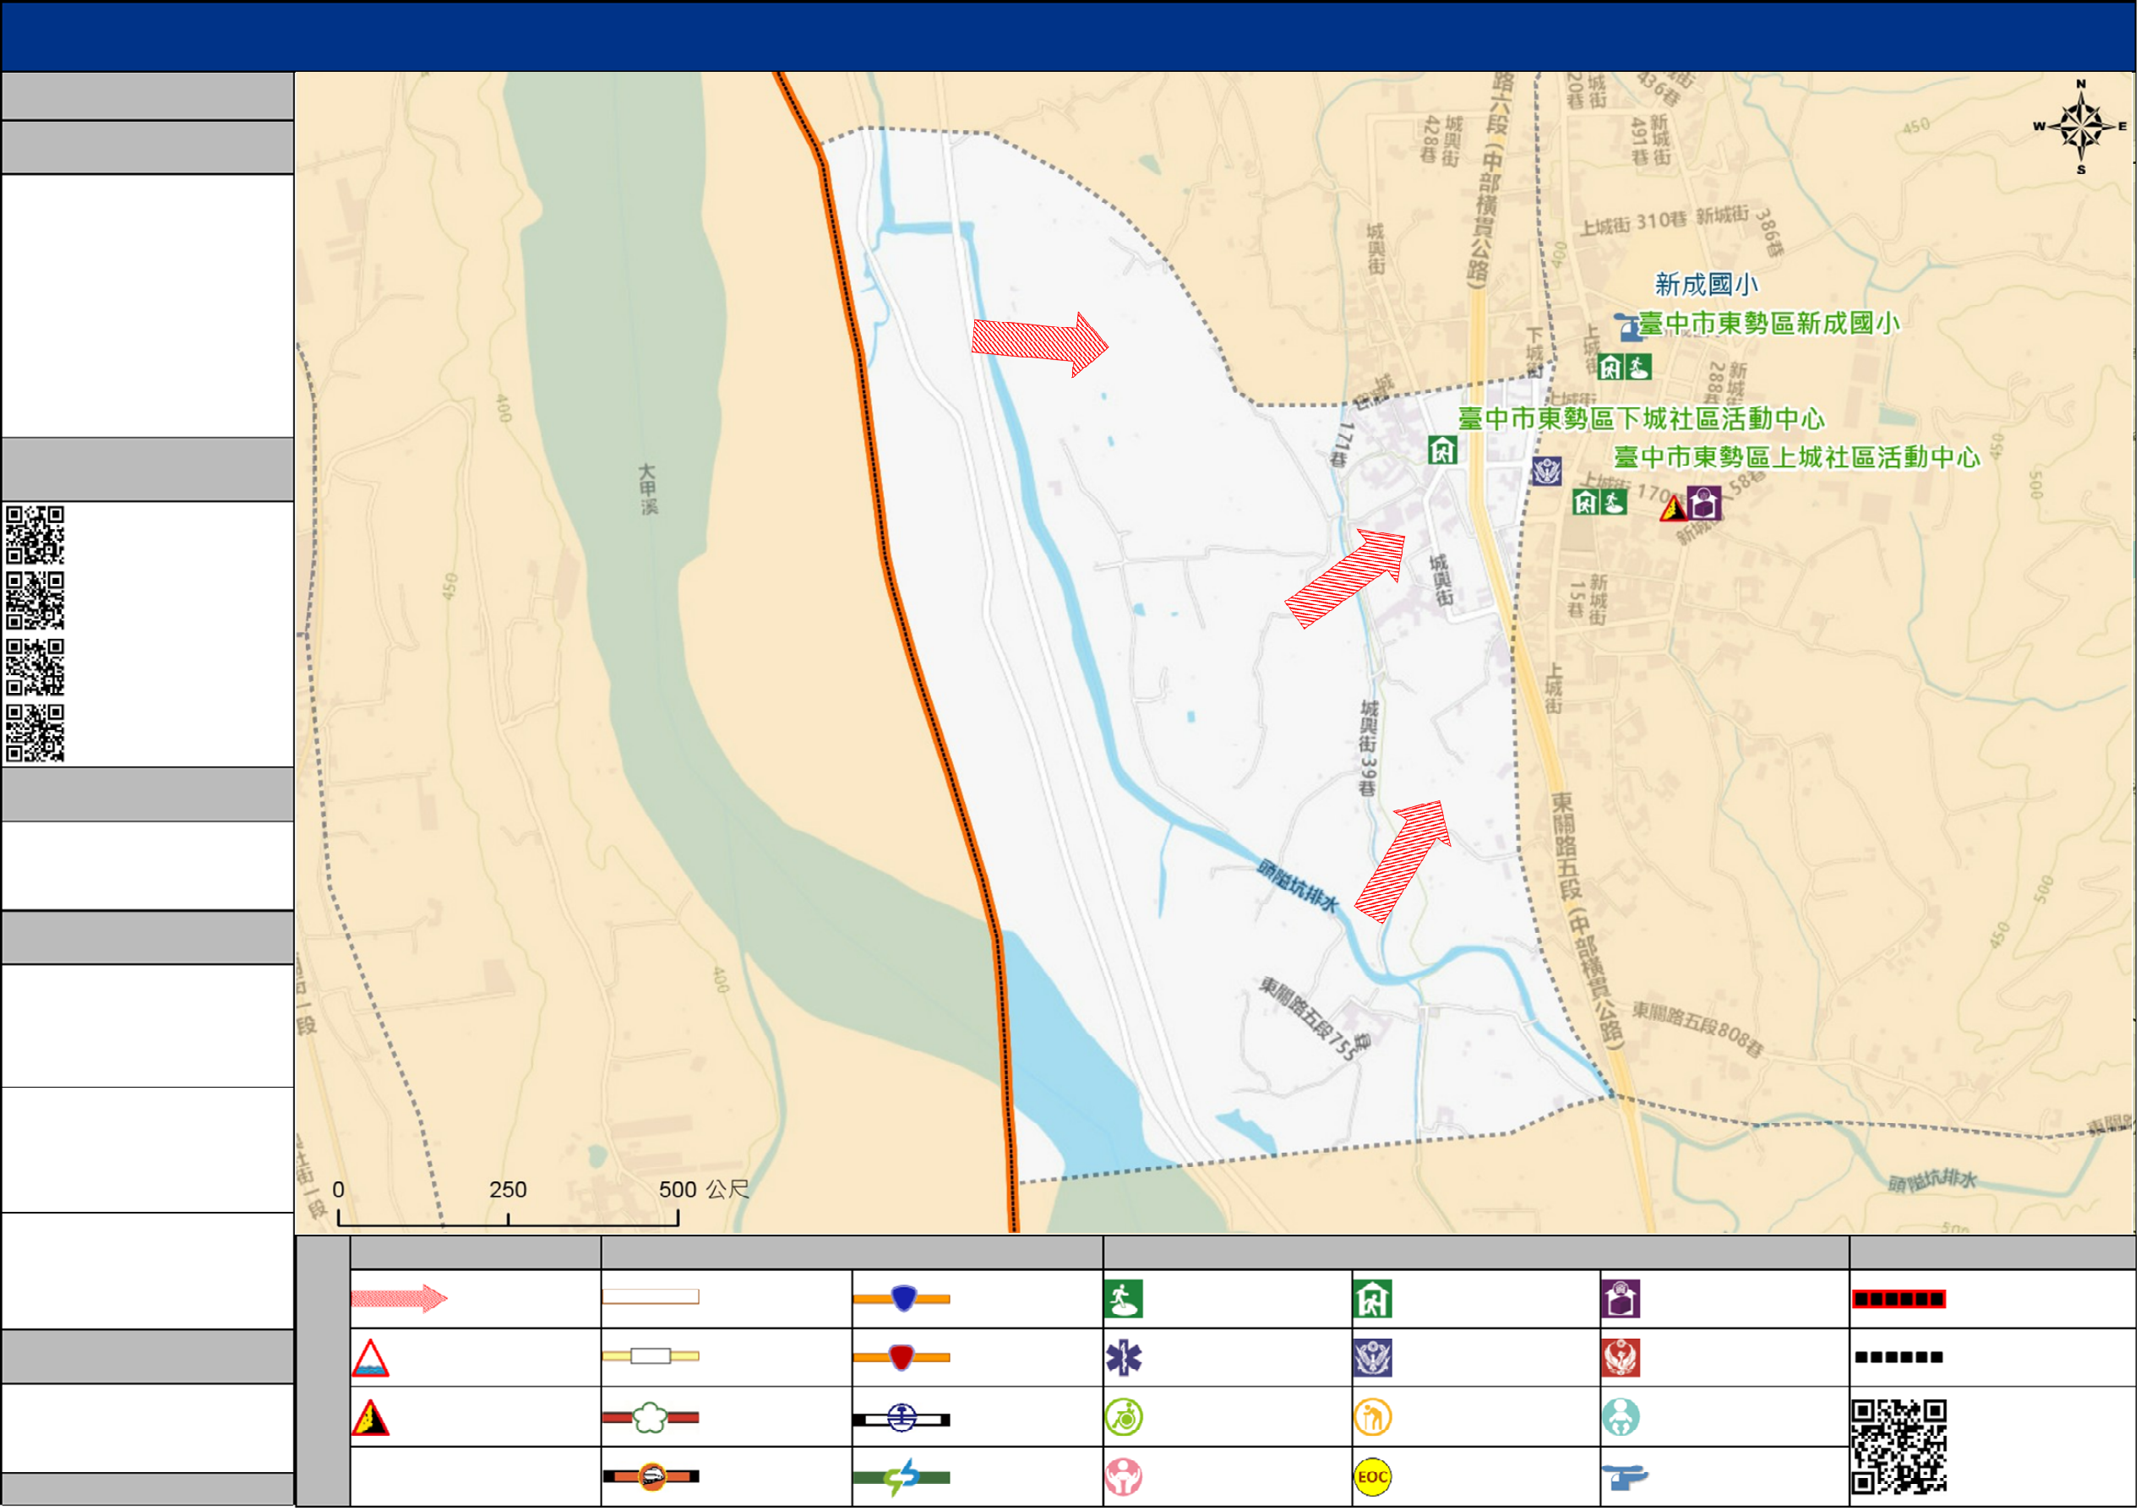Click legend green flower road symbol
This screenshot has height=1511, width=2141.
(x=651, y=1419)
